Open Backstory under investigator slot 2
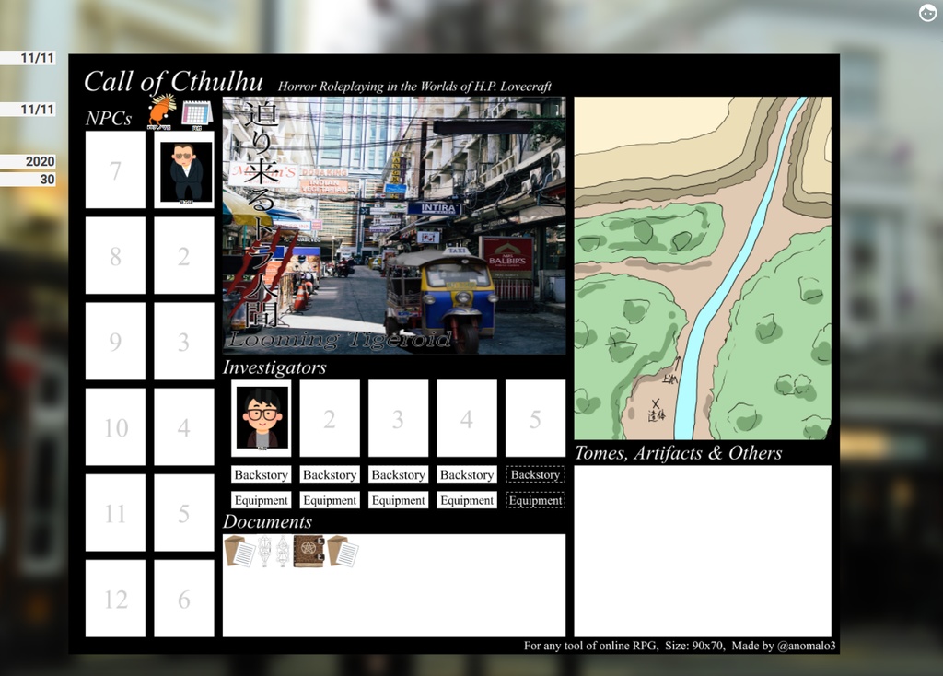 click(x=330, y=474)
